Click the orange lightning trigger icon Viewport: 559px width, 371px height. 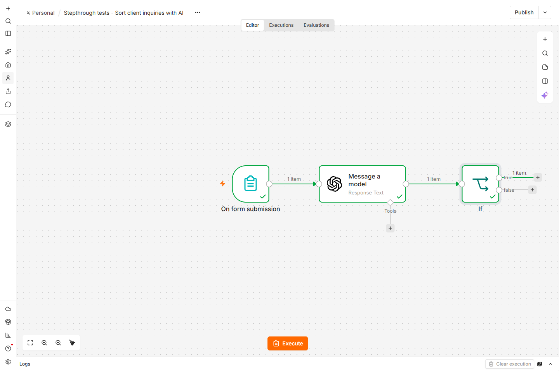coord(223,184)
